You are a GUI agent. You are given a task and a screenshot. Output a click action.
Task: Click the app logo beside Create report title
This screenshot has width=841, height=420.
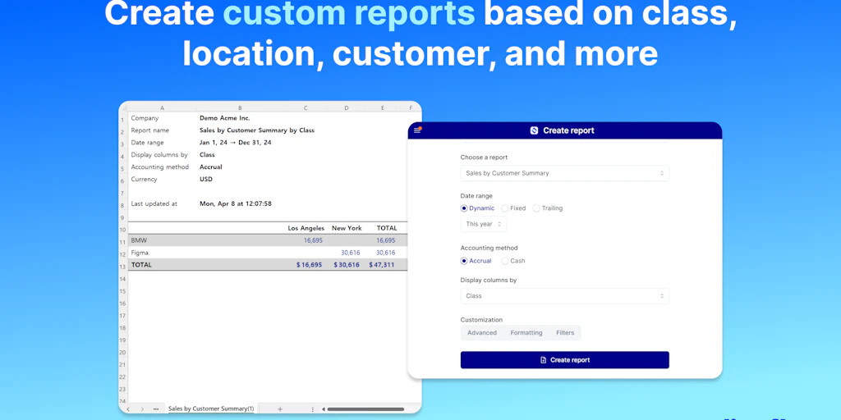tap(534, 130)
